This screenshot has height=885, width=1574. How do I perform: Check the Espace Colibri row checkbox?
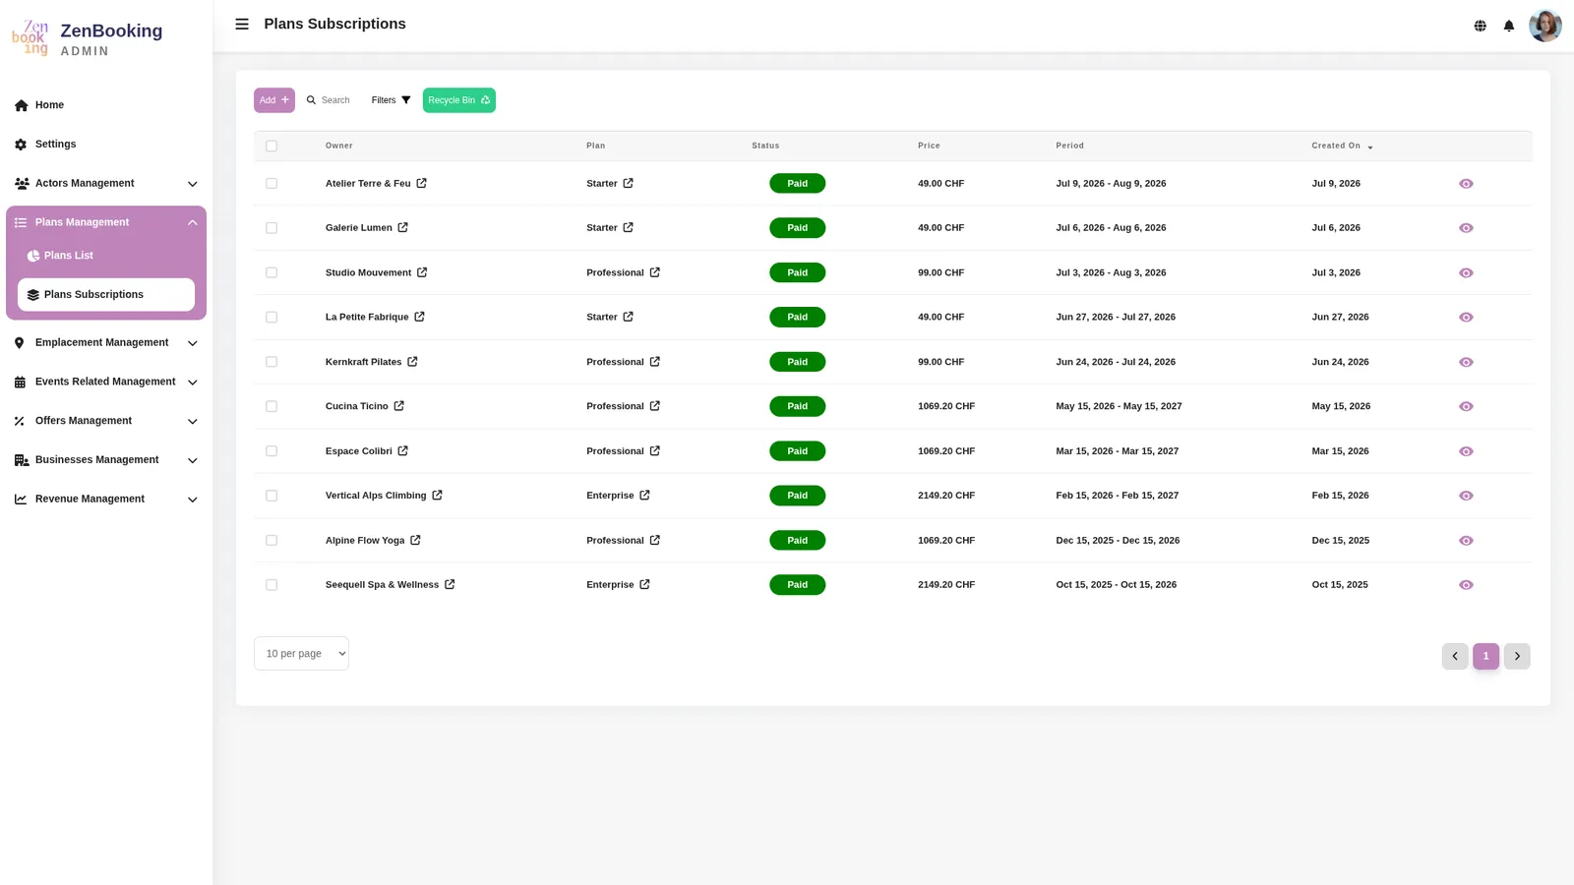click(272, 451)
